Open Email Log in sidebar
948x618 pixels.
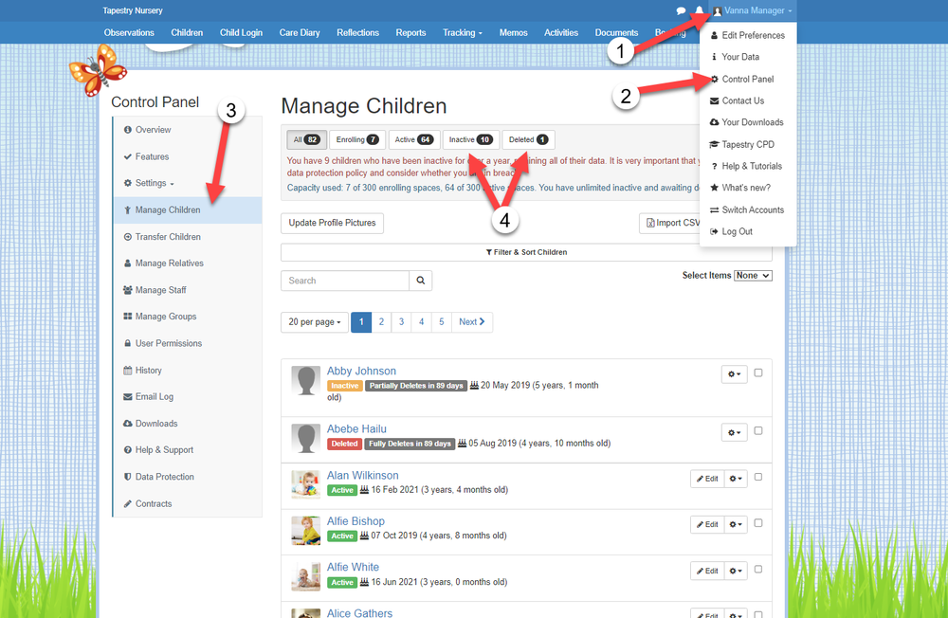[x=188, y=397]
